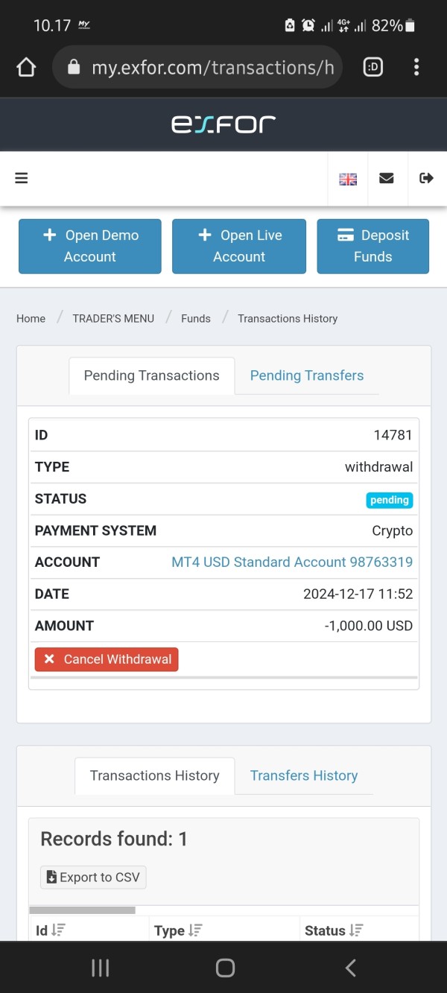
Task: Sort table by Type column
Action: point(195,930)
